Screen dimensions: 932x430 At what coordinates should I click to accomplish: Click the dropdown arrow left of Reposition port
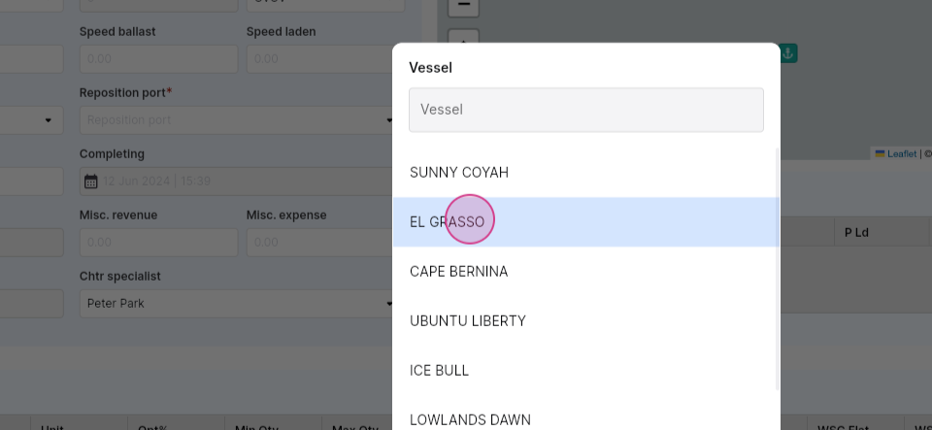pos(49,120)
